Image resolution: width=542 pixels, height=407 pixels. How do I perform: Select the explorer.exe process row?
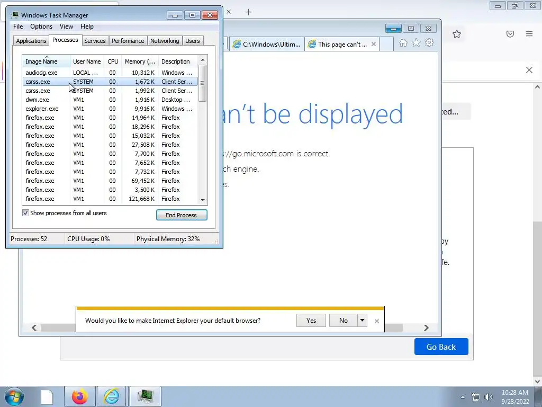110,109
